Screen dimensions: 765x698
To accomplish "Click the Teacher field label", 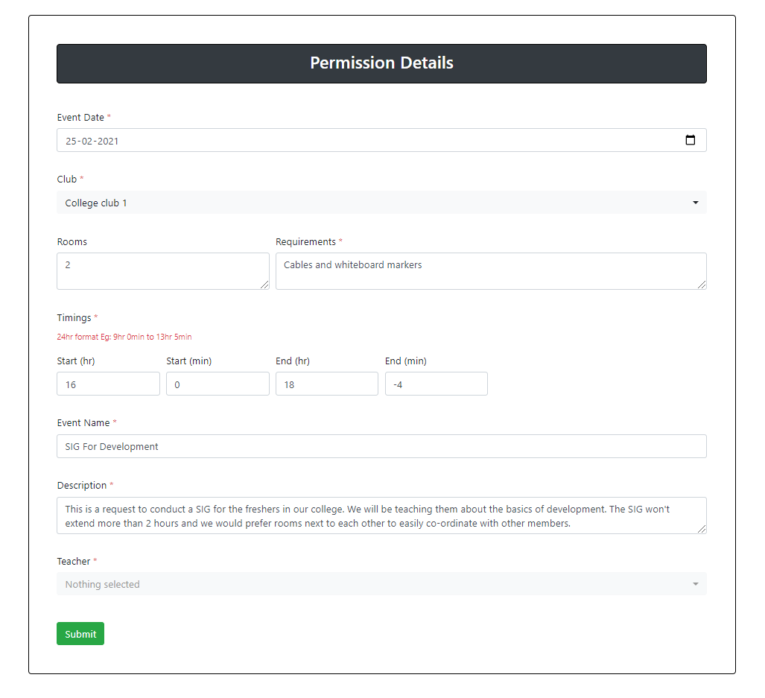I will [x=74, y=561].
